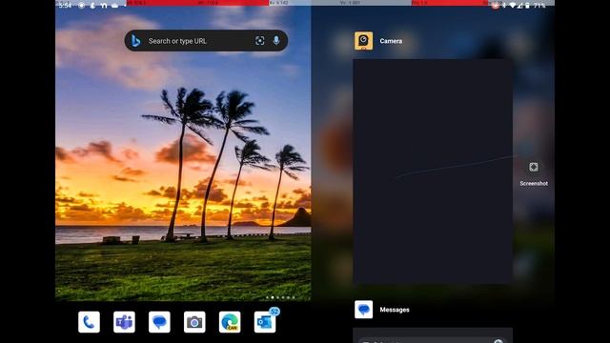This screenshot has width=610, height=343.
Task: Tap the home screen page indicator dots
Action: tap(280, 297)
